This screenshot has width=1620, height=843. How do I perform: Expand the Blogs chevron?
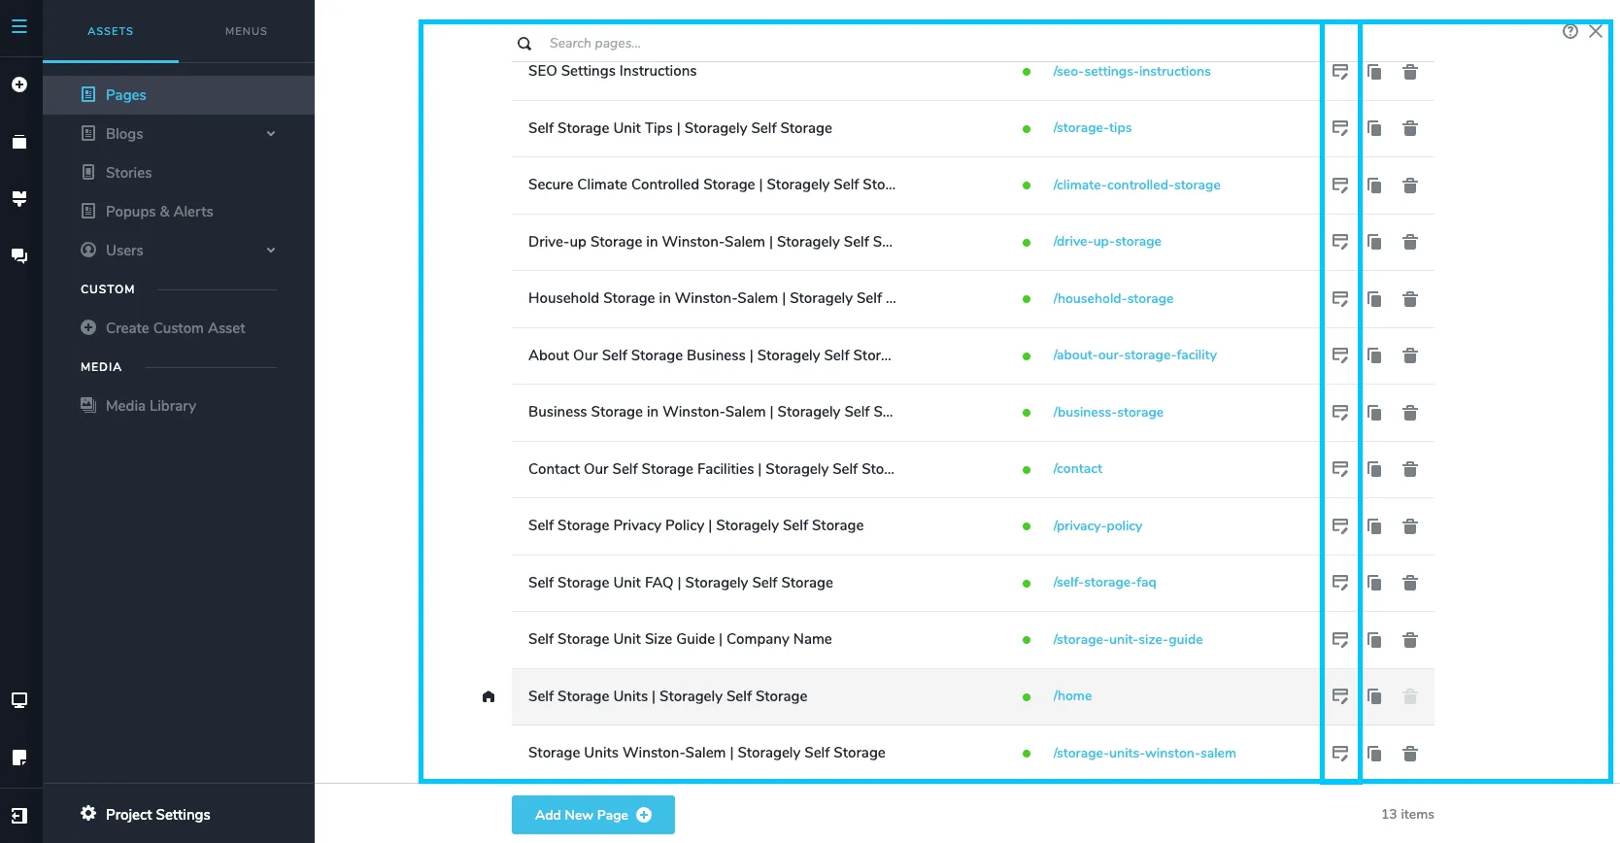tap(271, 134)
